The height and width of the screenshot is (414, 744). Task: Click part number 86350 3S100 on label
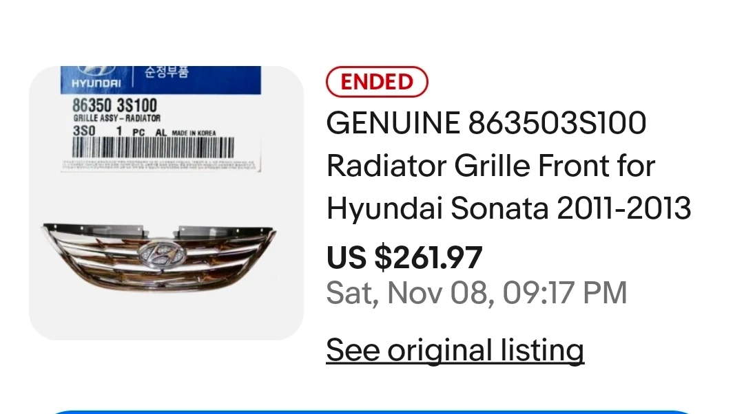114,107
